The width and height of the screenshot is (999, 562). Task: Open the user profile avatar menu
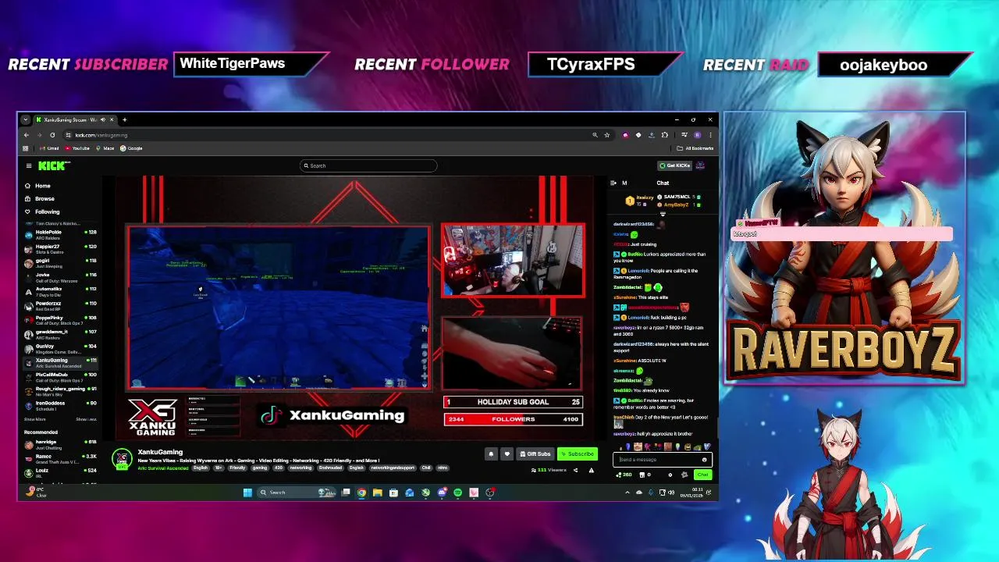point(700,165)
